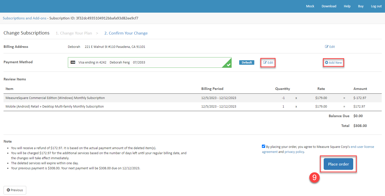
Task: Open the Download menu item
Action: pyautogui.click(x=329, y=6)
